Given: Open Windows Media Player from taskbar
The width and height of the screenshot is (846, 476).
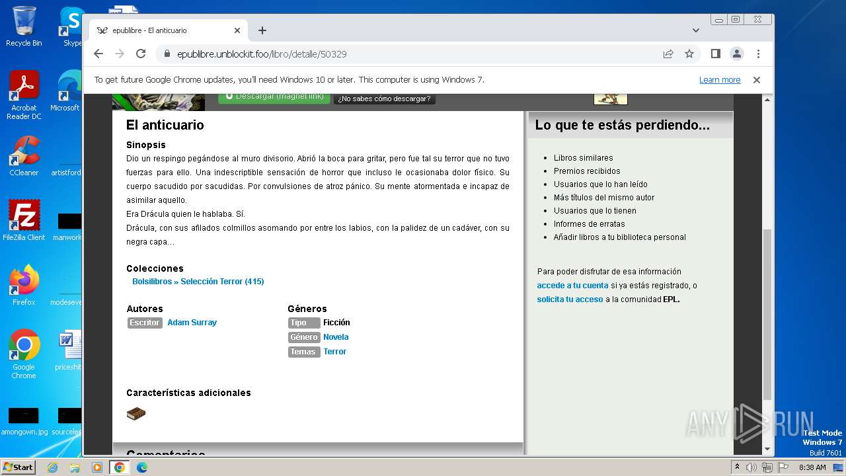Looking at the screenshot, I should (97, 467).
